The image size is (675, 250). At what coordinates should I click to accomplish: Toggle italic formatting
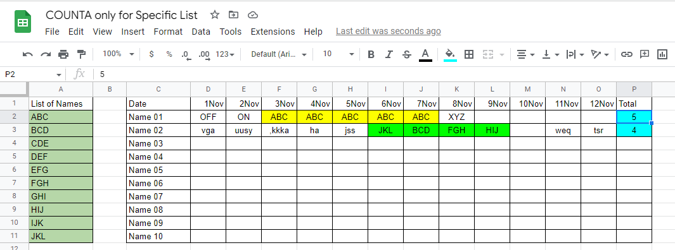389,54
